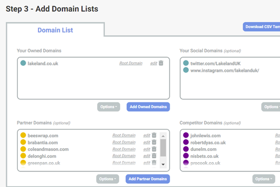Change Root Domain type for coleandmason.com
Screen dimensions: 280x187
(124, 149)
